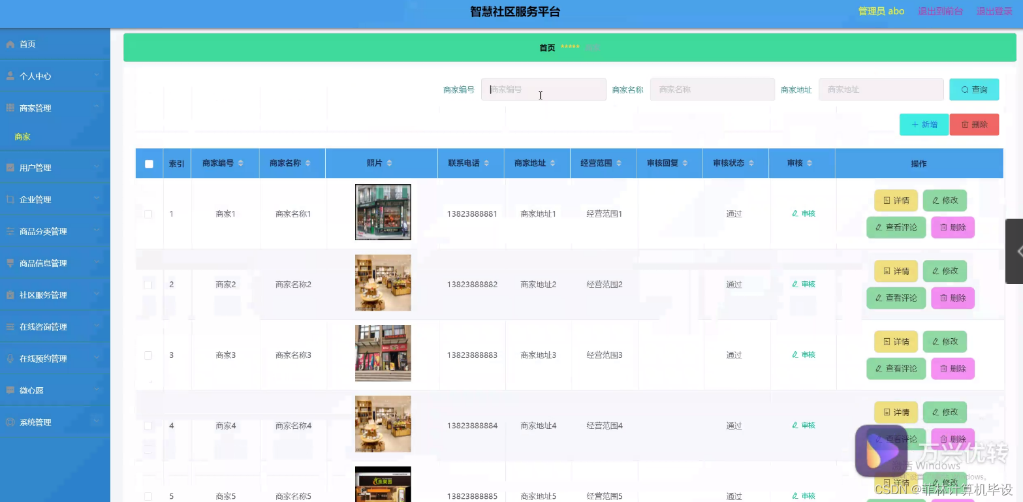Sort table by 联系电话 column arrows

[x=486, y=163]
